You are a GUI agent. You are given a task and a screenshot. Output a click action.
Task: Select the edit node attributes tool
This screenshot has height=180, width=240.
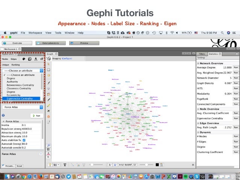(x=49, y=122)
